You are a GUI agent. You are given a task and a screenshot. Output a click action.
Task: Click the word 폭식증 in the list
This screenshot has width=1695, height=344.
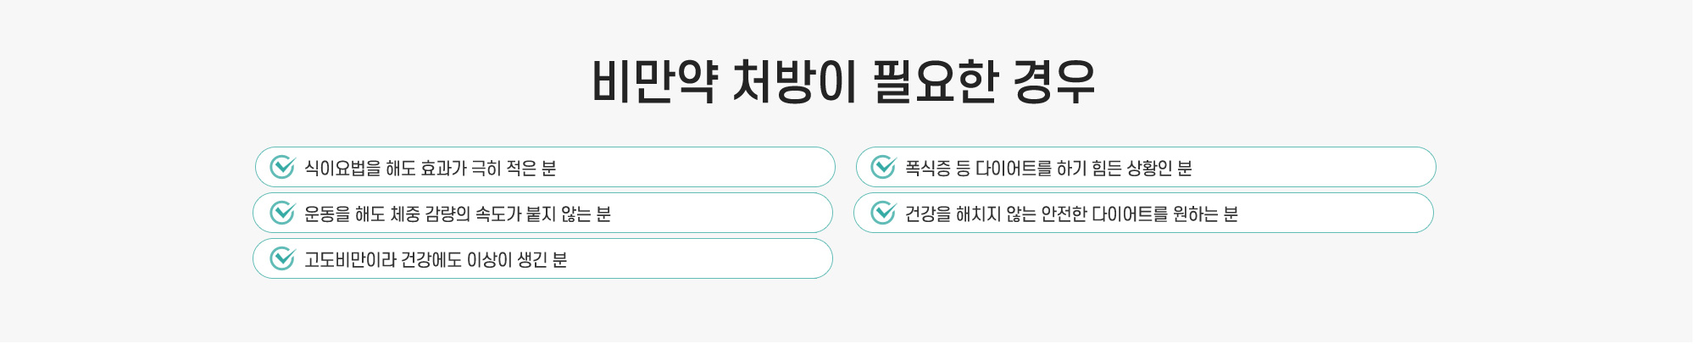(x=928, y=169)
